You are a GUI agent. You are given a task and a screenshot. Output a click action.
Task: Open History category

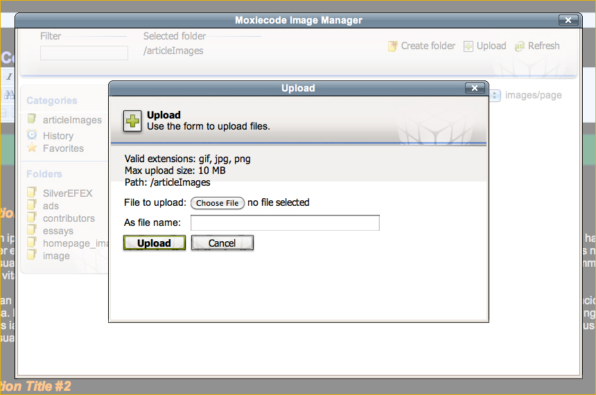click(x=58, y=136)
